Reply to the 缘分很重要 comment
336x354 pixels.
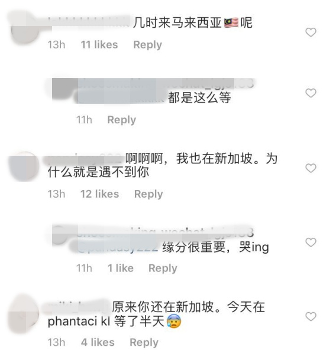click(163, 268)
